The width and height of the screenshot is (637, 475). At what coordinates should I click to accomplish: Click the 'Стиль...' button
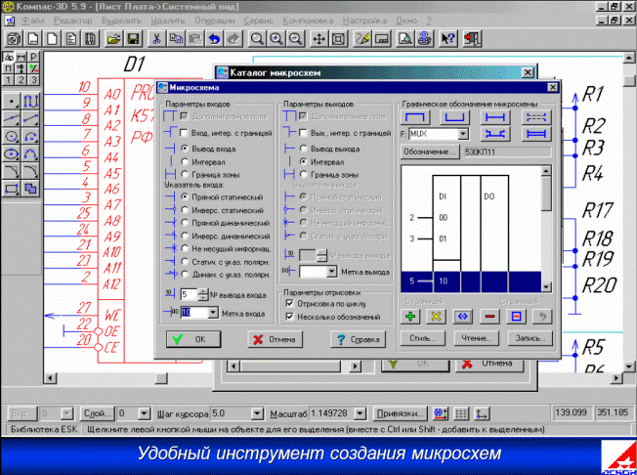[x=423, y=337]
